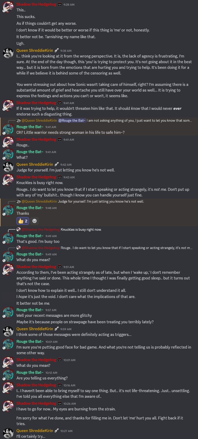The image size is (198, 439).
Task: Jump to reply preview "I am not asking anything of you"
Action: (x=139, y=120)
